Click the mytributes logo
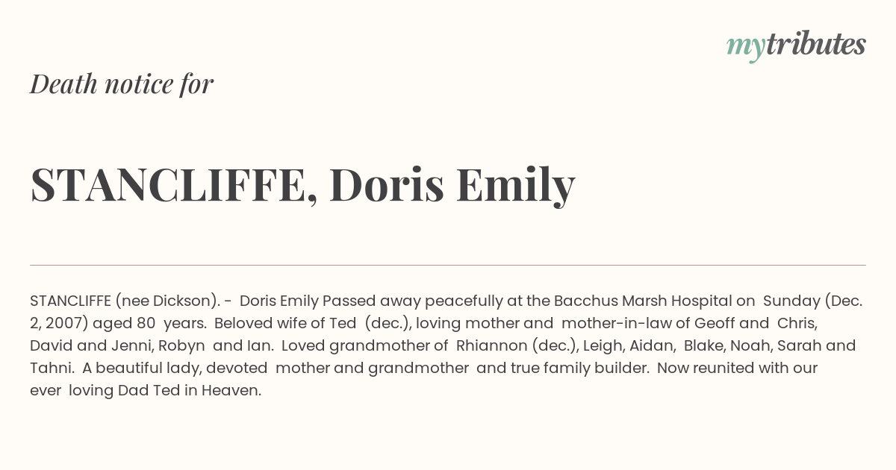This screenshot has height=470, width=896. coord(796,46)
